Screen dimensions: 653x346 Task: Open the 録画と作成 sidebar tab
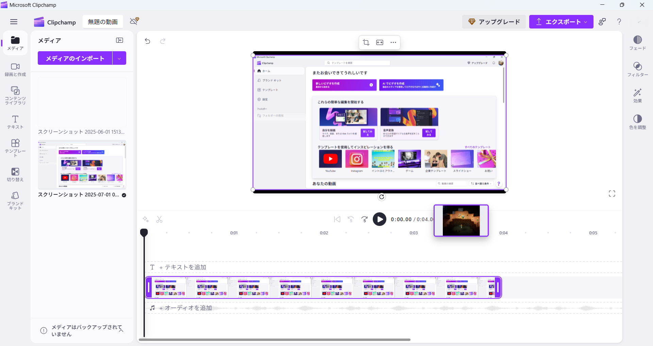[15, 70]
